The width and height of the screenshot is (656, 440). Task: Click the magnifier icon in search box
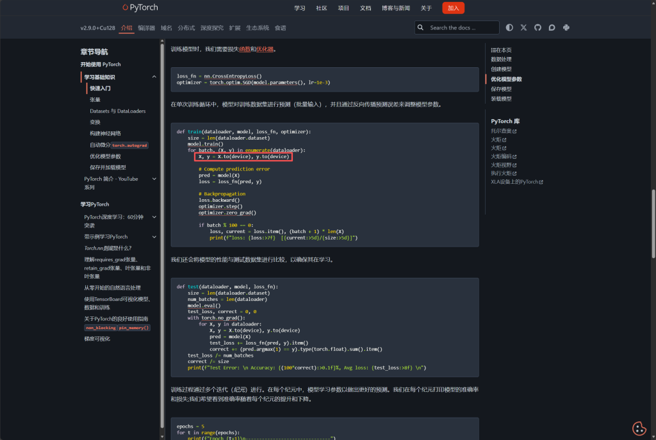pyautogui.click(x=421, y=28)
